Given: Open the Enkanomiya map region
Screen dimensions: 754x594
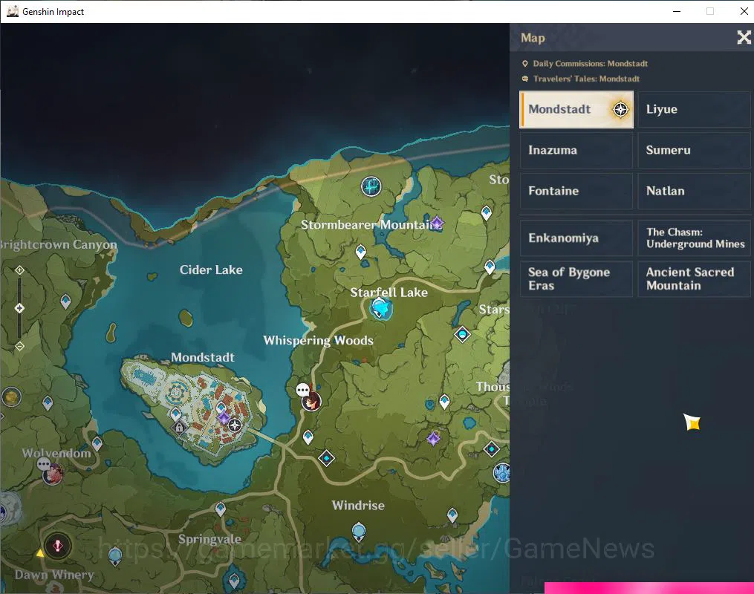Looking at the screenshot, I should click(x=576, y=238).
